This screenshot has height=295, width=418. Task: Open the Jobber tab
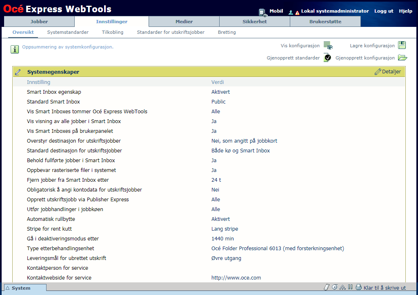point(39,22)
